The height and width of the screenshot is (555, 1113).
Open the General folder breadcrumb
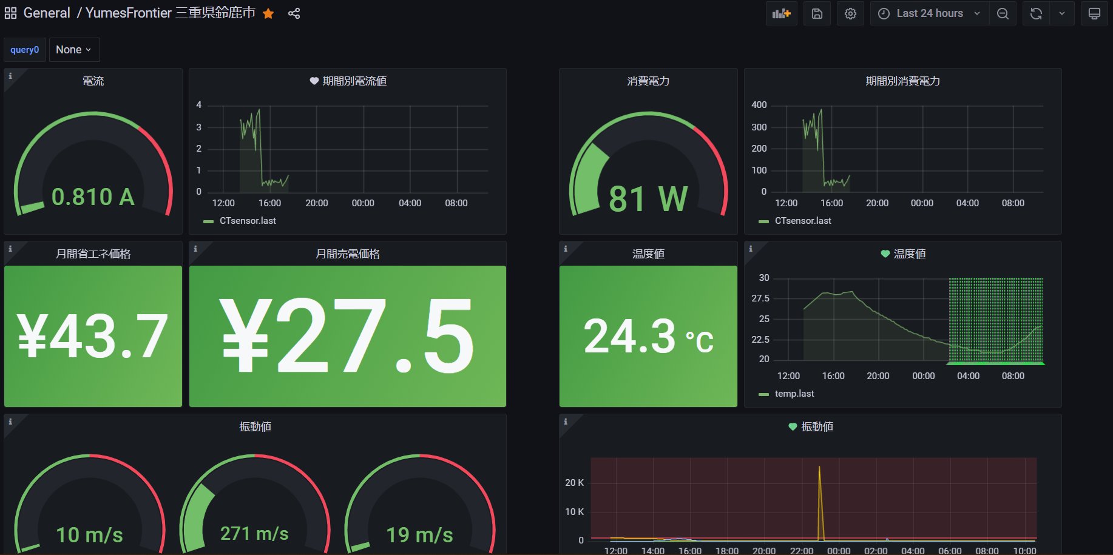[x=47, y=13]
